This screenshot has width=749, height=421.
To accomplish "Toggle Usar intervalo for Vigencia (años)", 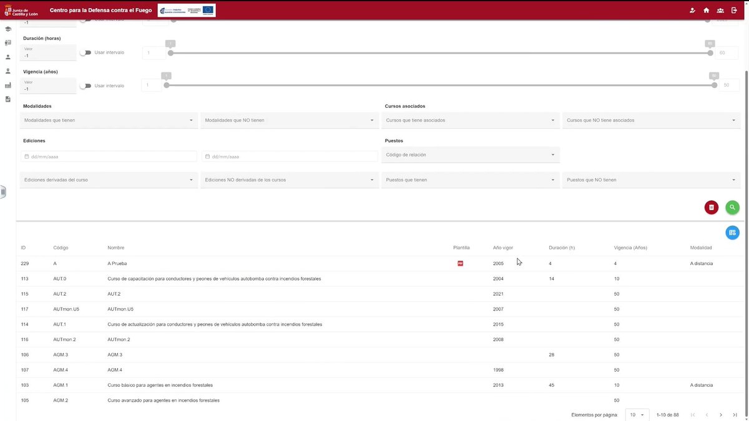I will (85, 86).
